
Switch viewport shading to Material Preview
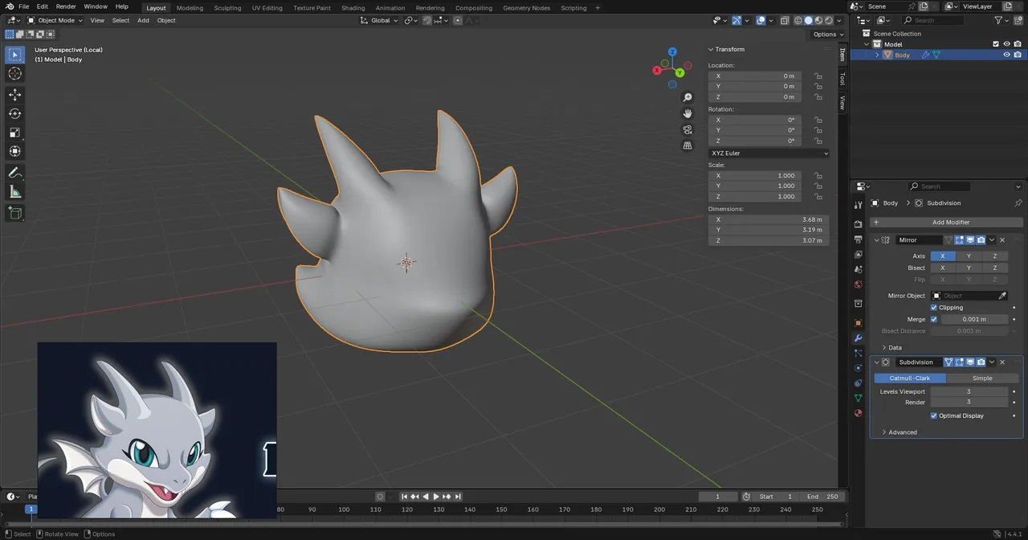click(818, 20)
